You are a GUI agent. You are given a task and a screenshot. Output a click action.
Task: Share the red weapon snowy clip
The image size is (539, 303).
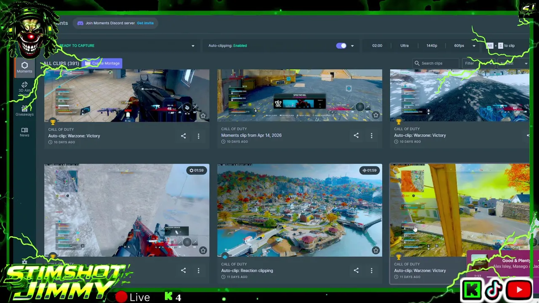coord(183,270)
